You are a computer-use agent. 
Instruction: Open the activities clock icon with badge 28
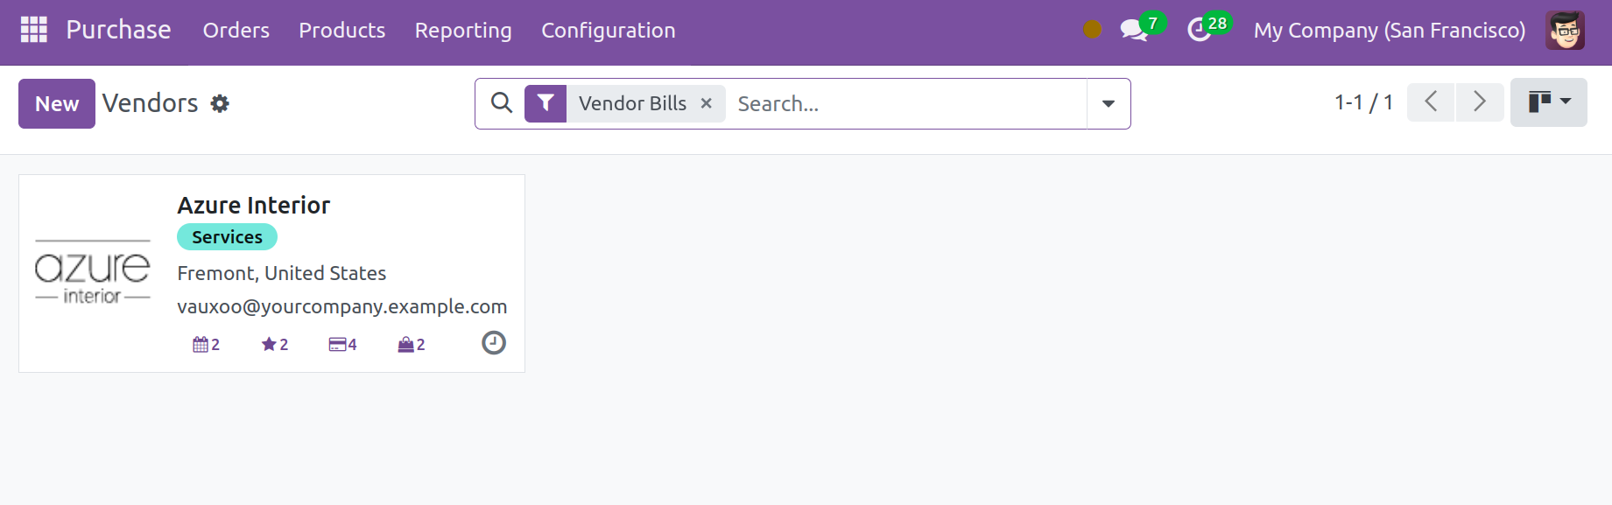1199,30
